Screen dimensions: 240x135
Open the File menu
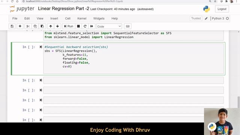(x=15, y=18)
